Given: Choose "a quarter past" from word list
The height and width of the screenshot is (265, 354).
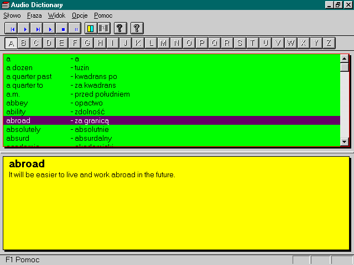Looking at the screenshot, I should pyautogui.click(x=29, y=76).
